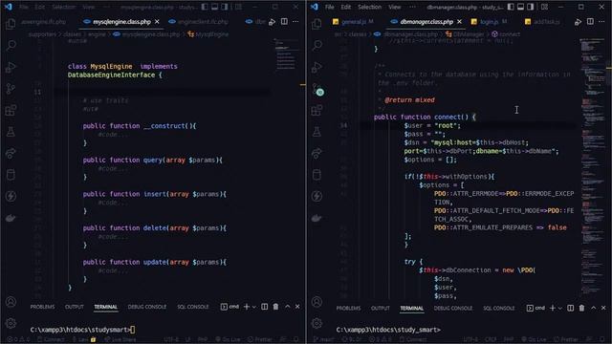Customize layout icon in left window title bar
The width and height of the screenshot is (612, 344).
238,7
